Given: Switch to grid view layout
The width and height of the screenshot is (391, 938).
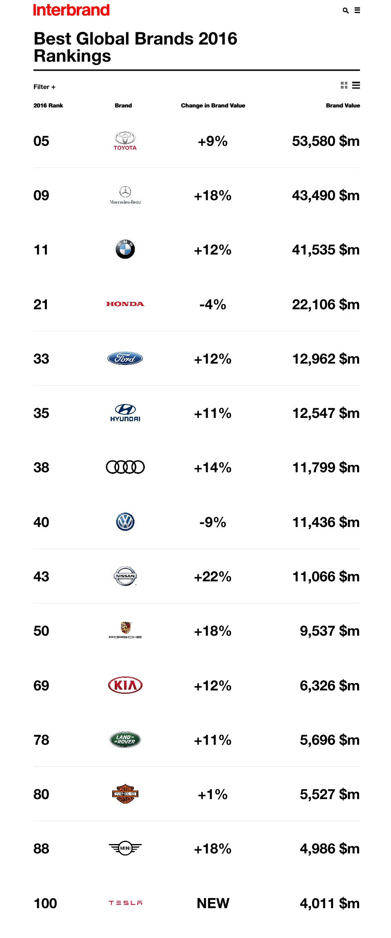Looking at the screenshot, I should 344,85.
